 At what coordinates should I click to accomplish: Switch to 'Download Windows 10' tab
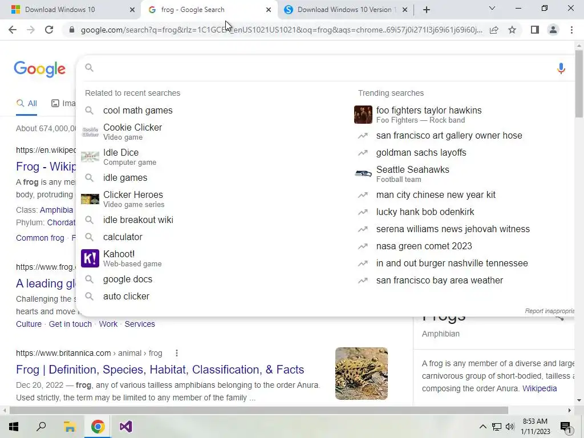pyautogui.click(x=70, y=10)
